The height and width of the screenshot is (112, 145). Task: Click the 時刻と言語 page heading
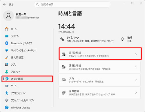click(70, 14)
